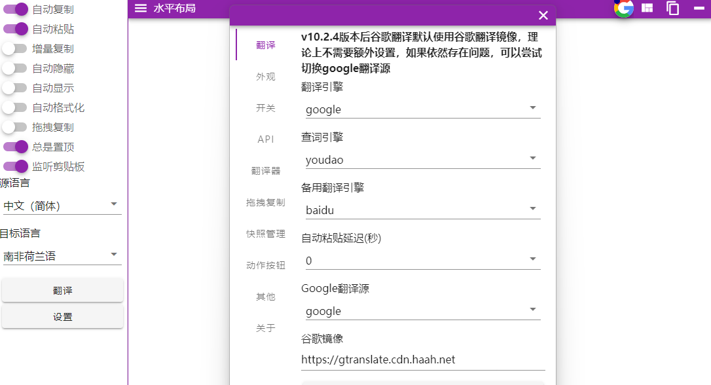Viewport: 711px width, 385px height.
Task: Select the 关于 (about) section
Action: 265,328
